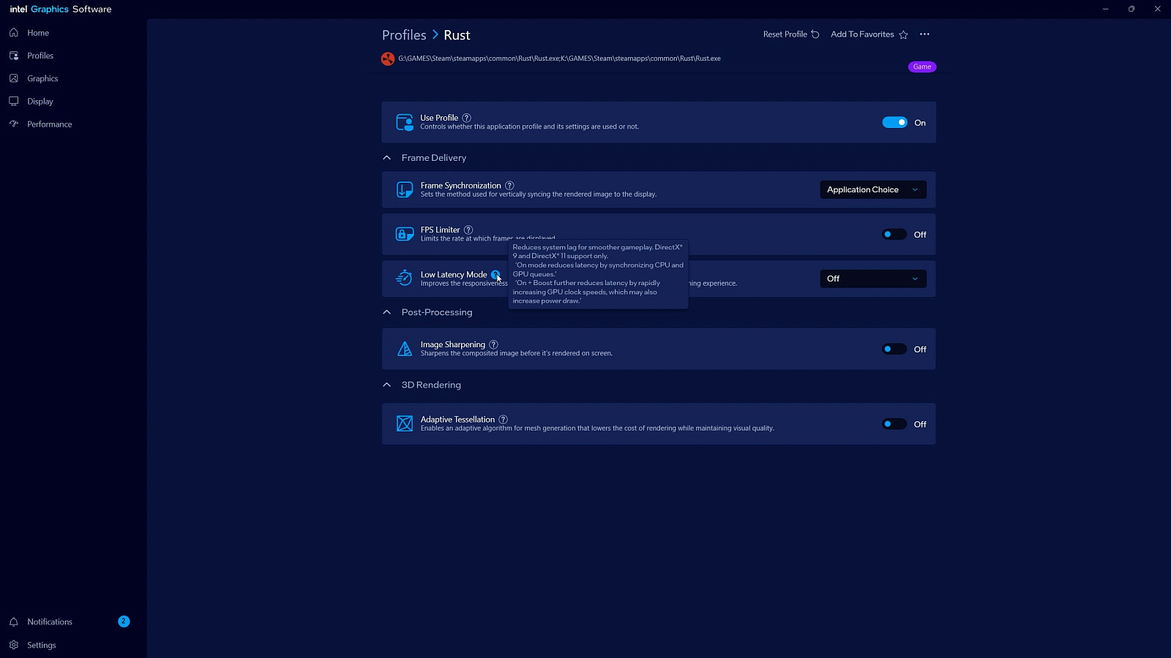
Task: Click the Reset Profile circular arrow icon
Action: pyautogui.click(x=815, y=34)
